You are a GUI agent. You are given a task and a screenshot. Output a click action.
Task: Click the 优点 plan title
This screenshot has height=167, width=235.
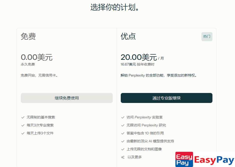click(128, 36)
